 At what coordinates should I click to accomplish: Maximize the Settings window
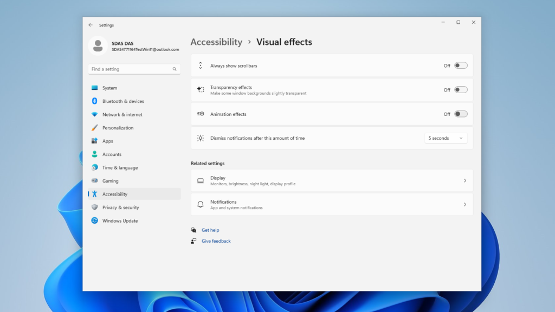click(x=459, y=22)
